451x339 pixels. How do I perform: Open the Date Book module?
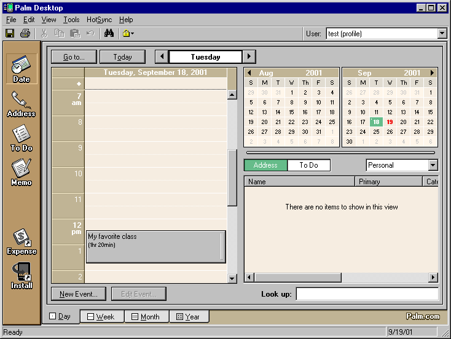click(x=22, y=69)
